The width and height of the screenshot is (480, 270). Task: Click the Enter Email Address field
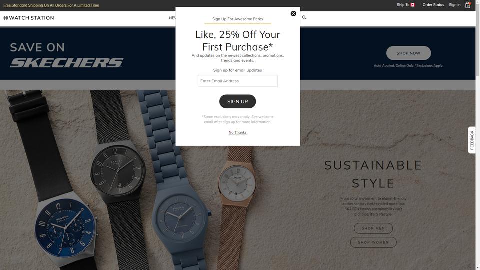pyautogui.click(x=238, y=81)
